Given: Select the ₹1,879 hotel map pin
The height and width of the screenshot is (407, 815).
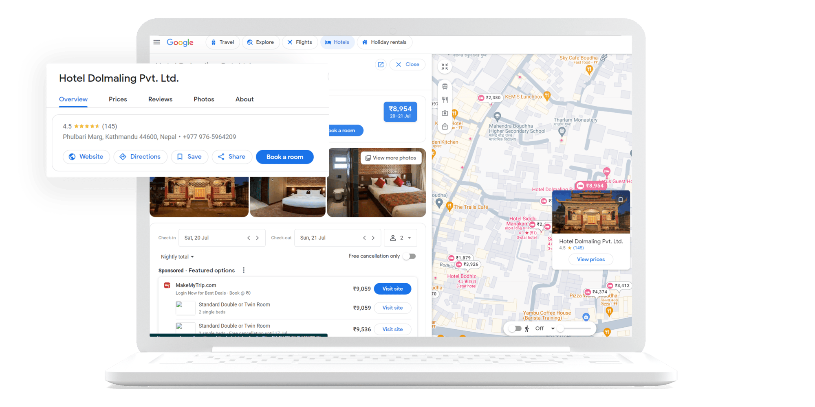Looking at the screenshot, I should point(460,258).
